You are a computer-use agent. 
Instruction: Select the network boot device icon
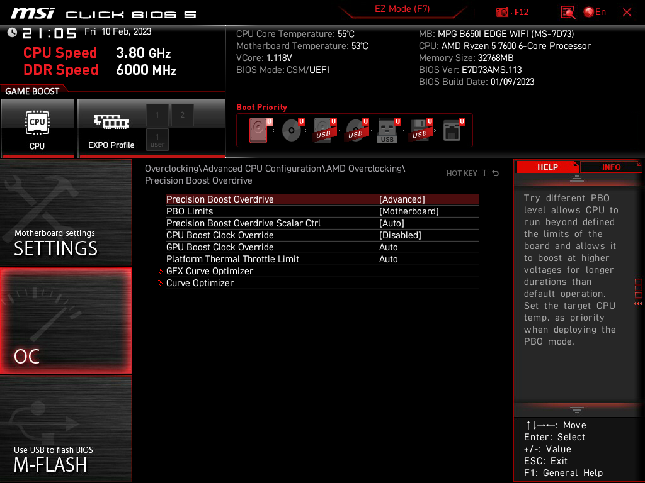pyautogui.click(x=453, y=130)
